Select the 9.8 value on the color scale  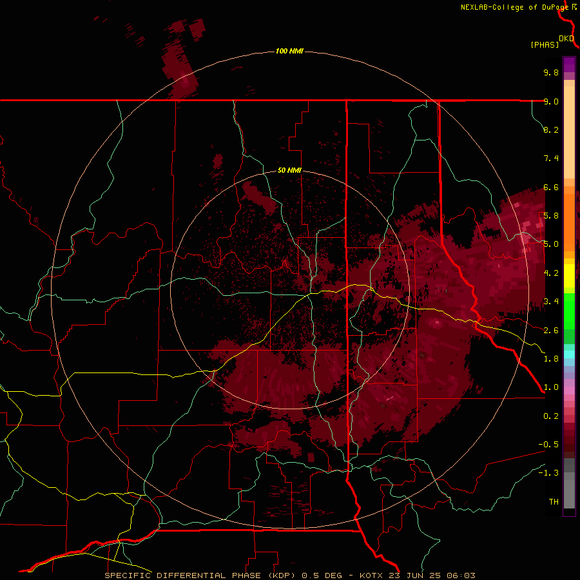pos(551,72)
